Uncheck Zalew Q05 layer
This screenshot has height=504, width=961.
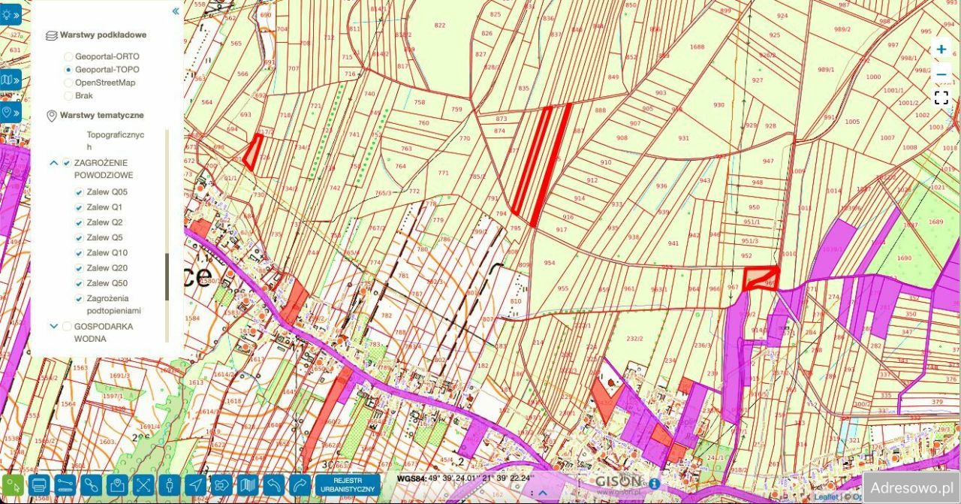point(79,192)
